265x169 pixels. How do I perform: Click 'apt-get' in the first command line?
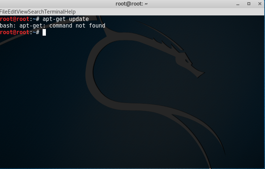click(x=54, y=19)
